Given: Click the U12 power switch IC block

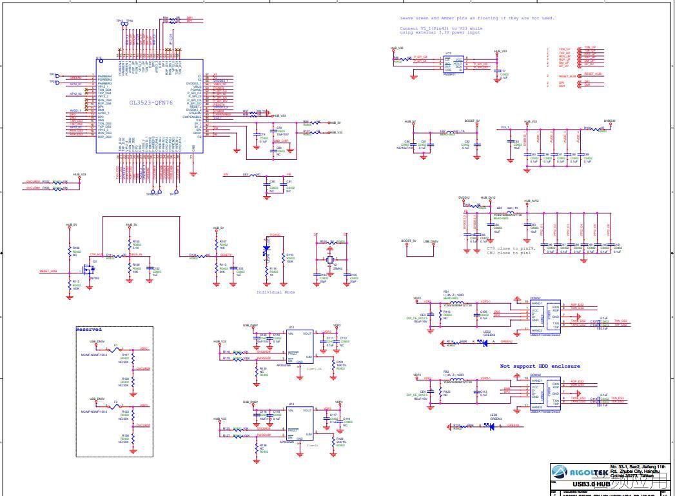Looking at the screenshot, I should 300,347.
